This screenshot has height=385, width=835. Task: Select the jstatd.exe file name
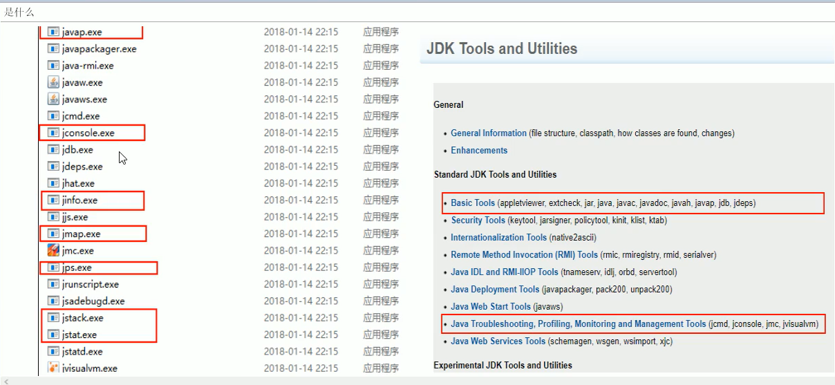pos(82,351)
